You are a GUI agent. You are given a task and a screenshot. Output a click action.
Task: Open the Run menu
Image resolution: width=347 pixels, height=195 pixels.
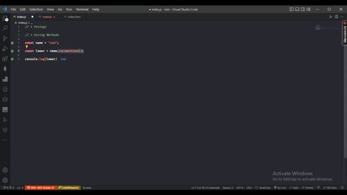(69, 9)
